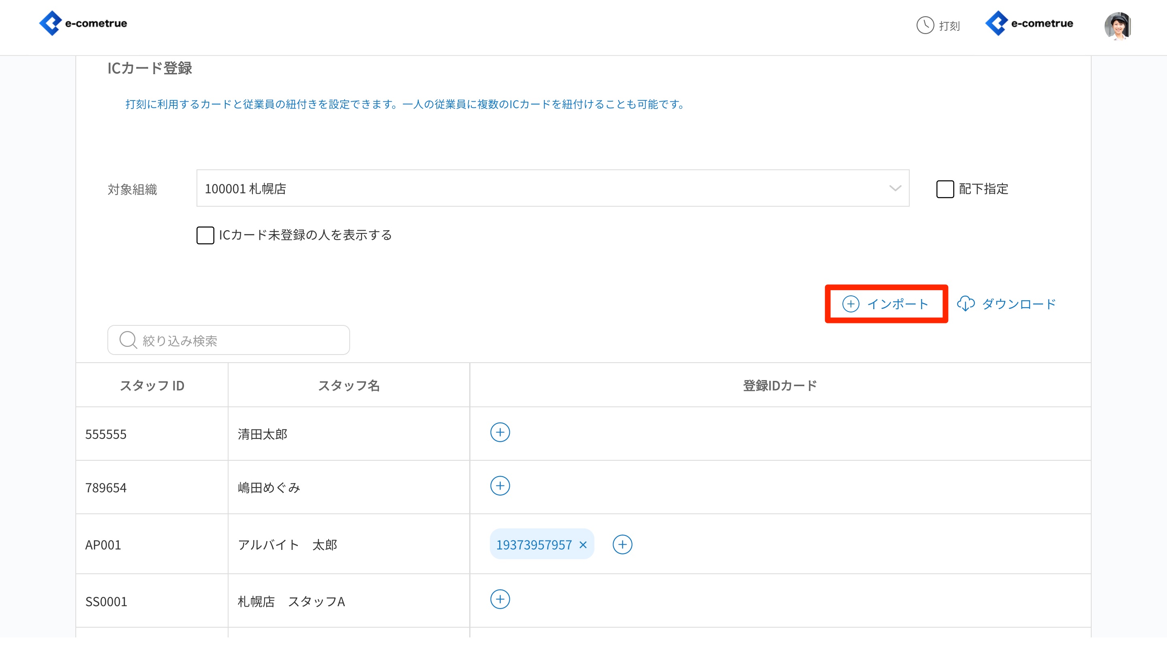Add IC card for 嶋田めぐみ
This screenshot has width=1167, height=654.
tap(500, 486)
